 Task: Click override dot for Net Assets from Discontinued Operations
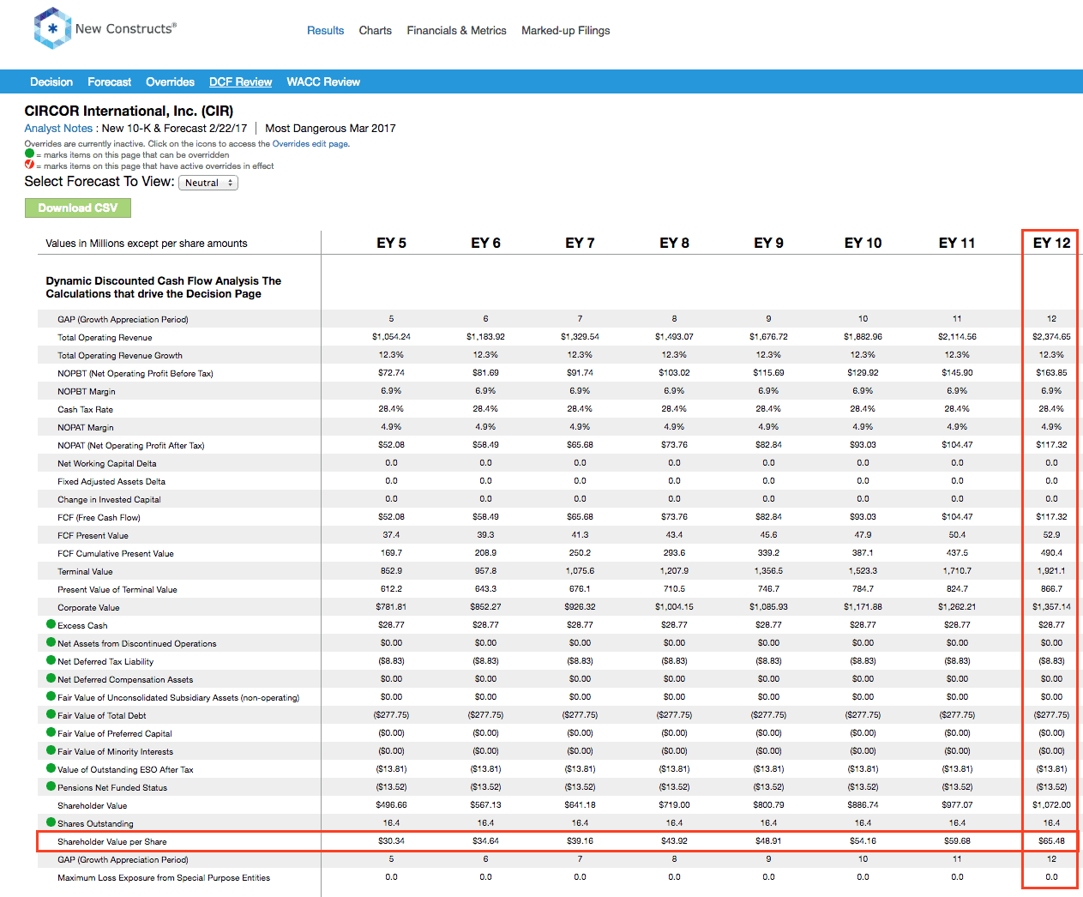click(x=51, y=642)
